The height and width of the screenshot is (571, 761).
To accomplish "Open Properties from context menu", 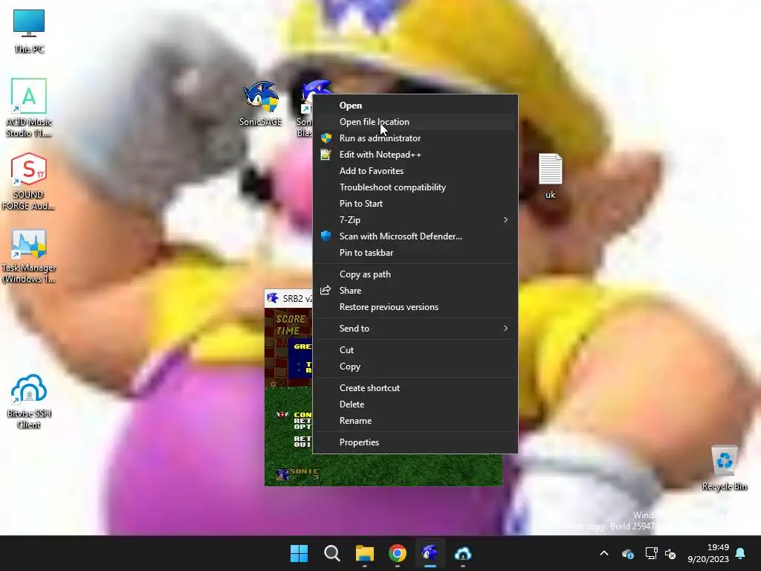I will coord(415,442).
